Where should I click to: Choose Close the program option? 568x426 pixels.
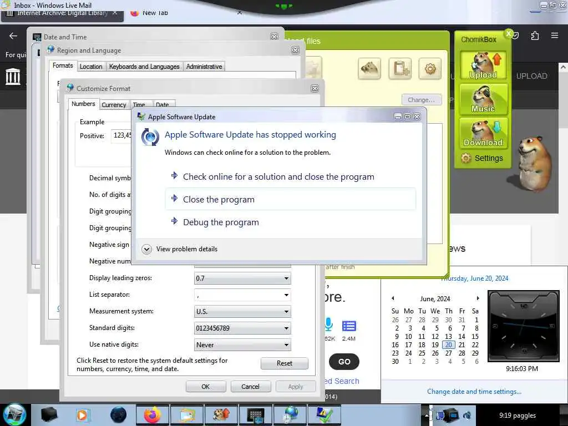pos(290,199)
